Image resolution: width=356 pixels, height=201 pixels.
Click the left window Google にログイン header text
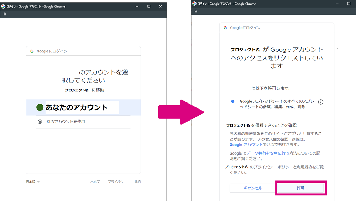coord(52,51)
